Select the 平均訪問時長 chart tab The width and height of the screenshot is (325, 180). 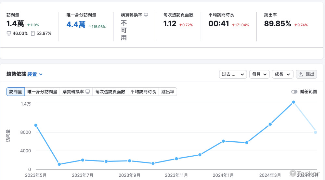tap(143, 92)
